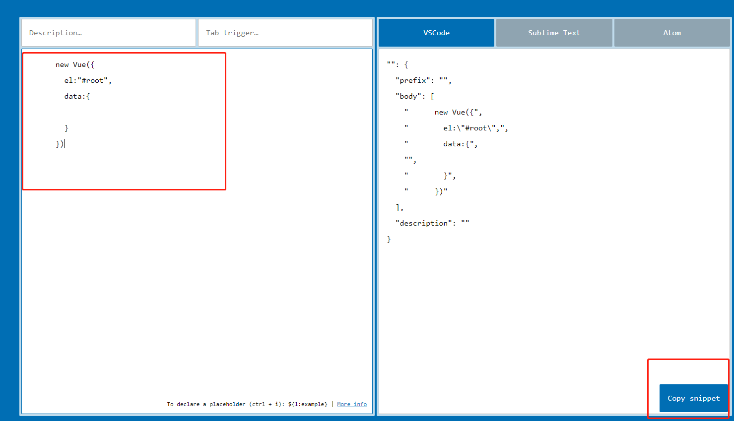Viewport: 734px width, 421px height.
Task: Click the "description": "" line in output
Action: (432, 223)
